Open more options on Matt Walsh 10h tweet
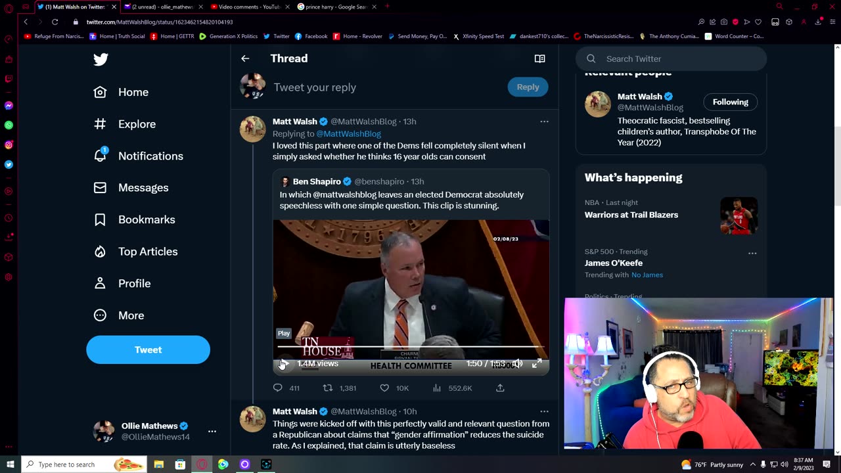 544,411
